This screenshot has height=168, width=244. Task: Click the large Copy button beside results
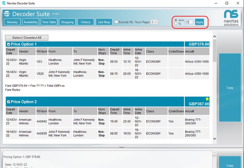tap(230, 88)
